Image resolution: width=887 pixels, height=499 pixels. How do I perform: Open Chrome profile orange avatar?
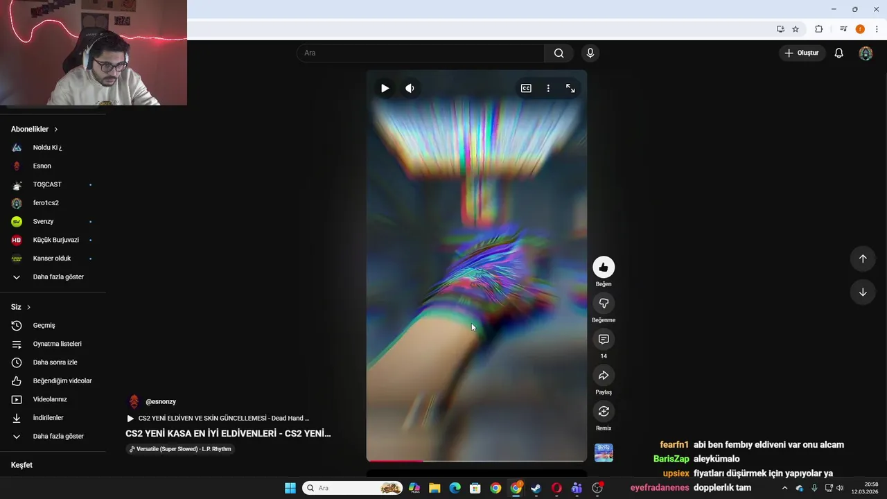point(860,29)
